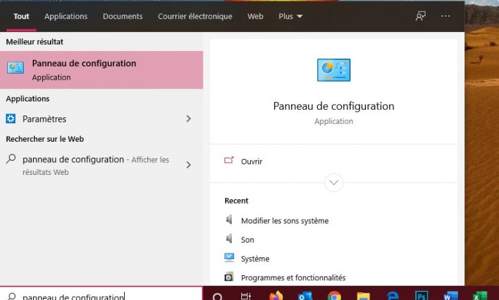Click the Cortana circle on taskbar
The image size is (499, 300).
tap(218, 297)
